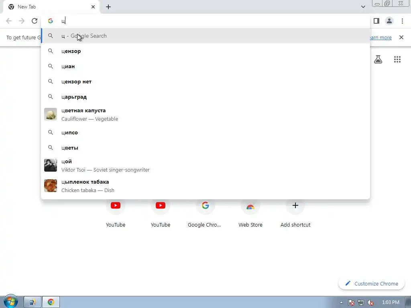Image resolution: width=411 pixels, height=308 pixels.
Task: Click the cauliflower thumbnail image
Action: click(x=50, y=114)
